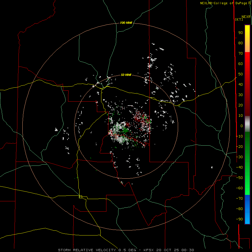Viewport: 252px width, 252px height.
Task: Select the -50 value on velocity scale
Action: click(239, 178)
